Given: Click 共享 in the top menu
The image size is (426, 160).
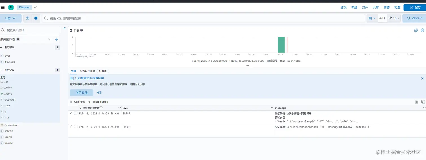Looking at the screenshot, I should tap(376, 7).
